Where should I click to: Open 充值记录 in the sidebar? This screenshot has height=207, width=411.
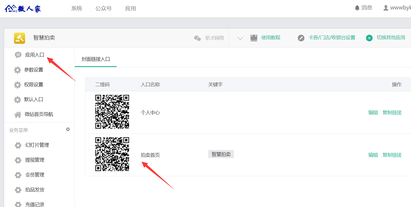(35, 204)
